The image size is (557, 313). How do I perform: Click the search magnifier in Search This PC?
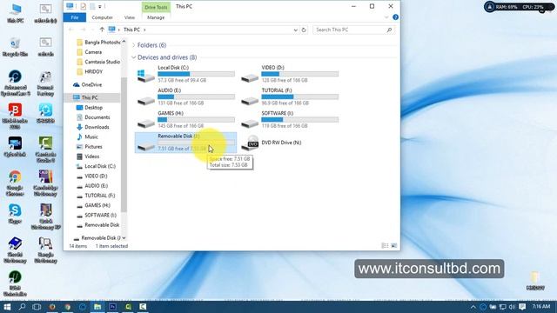point(389,30)
